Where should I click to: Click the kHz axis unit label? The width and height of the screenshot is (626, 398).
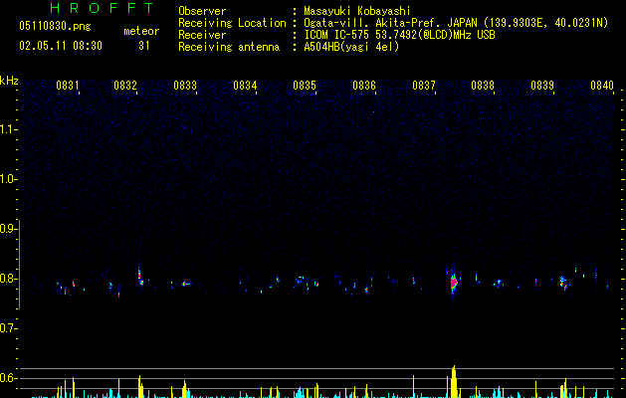click(9, 81)
